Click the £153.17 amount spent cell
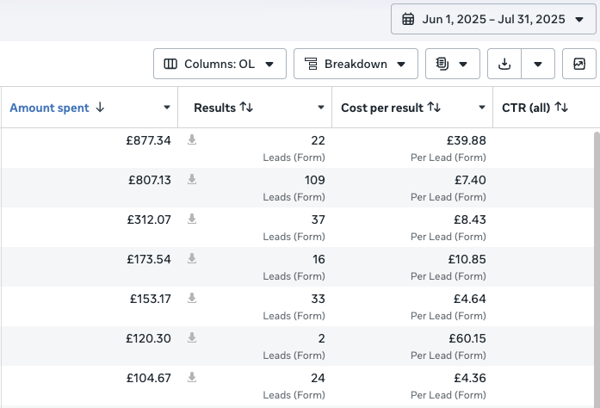Viewport: 600px width, 408px height. pyautogui.click(x=151, y=300)
